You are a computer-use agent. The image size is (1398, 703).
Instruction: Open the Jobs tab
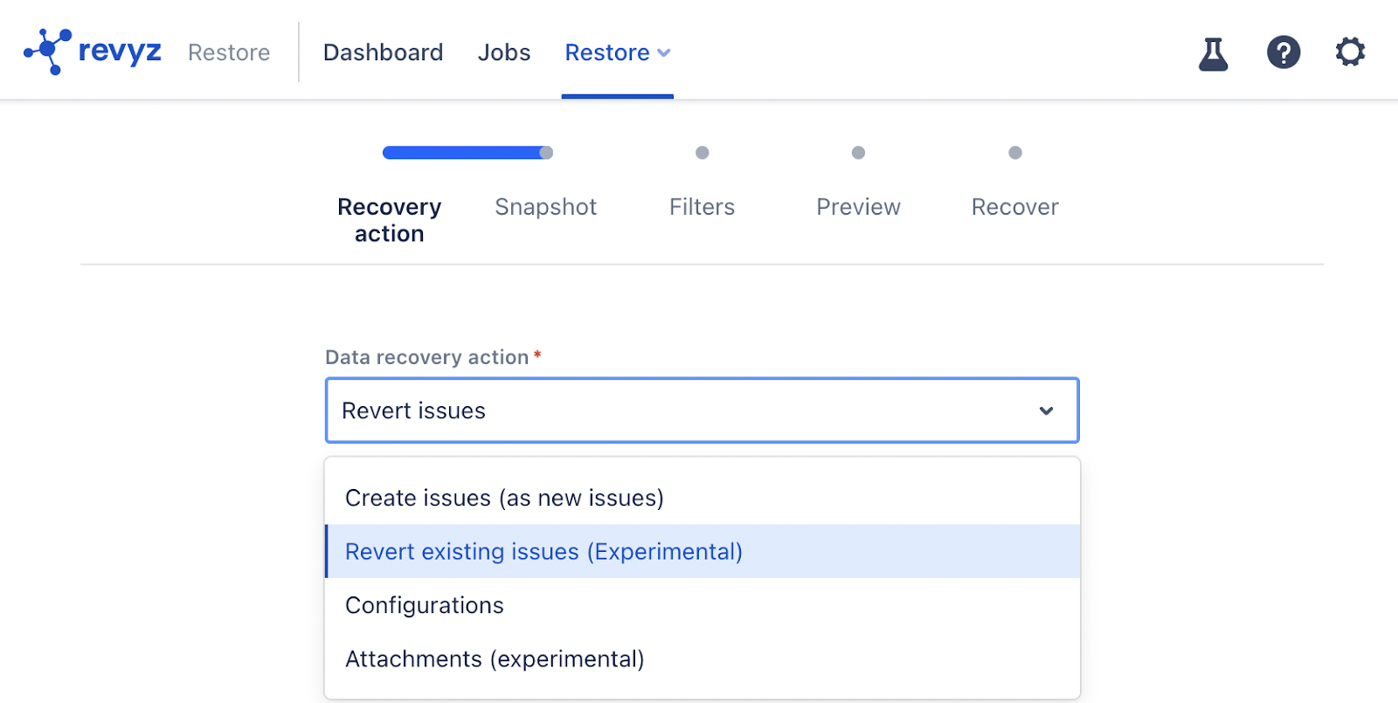[x=504, y=52]
